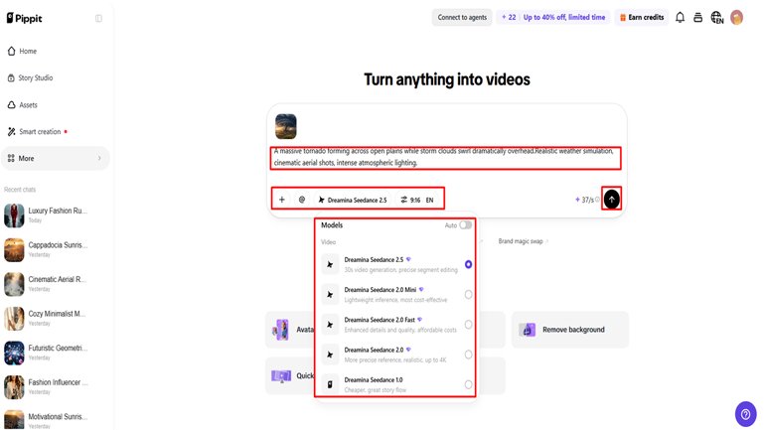Open Luxury Fashion Ru... chat
This screenshot has height=430, width=765.
(47, 215)
